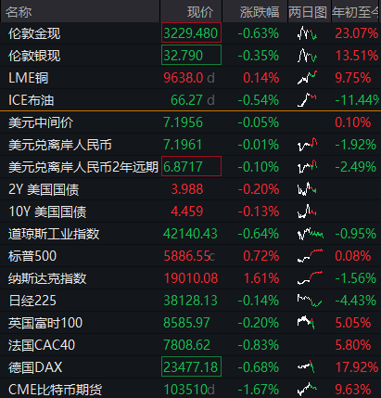Click the Nasdaq value 19010.08
Screen dimensions: 381x398
191,278
